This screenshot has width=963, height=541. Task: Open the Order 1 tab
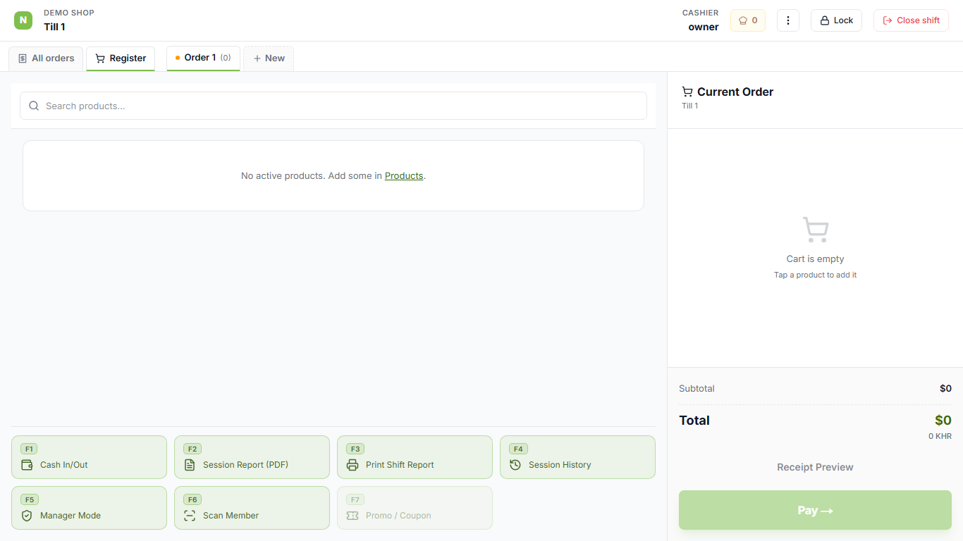pyautogui.click(x=203, y=58)
